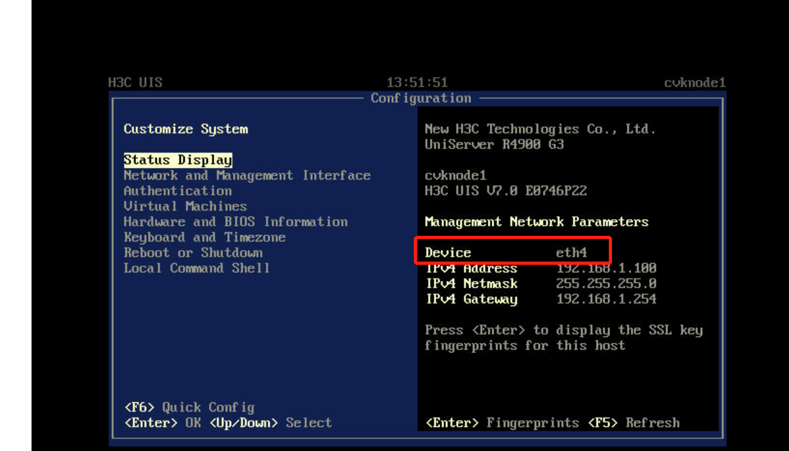Click the netmask value 255.255.255.0
789x451 pixels.
tap(606, 283)
